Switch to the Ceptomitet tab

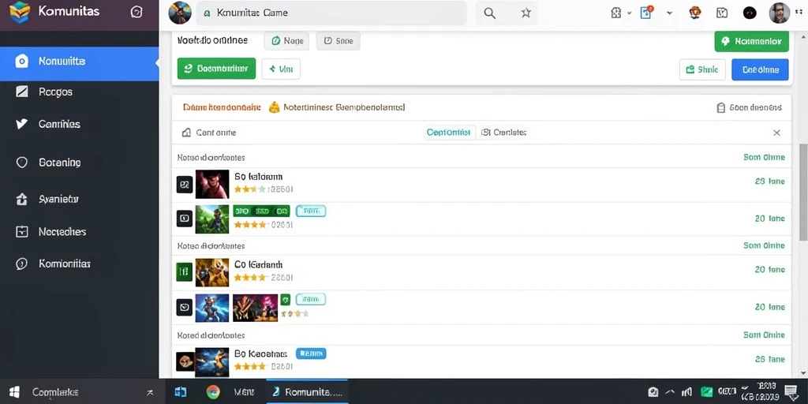click(449, 133)
